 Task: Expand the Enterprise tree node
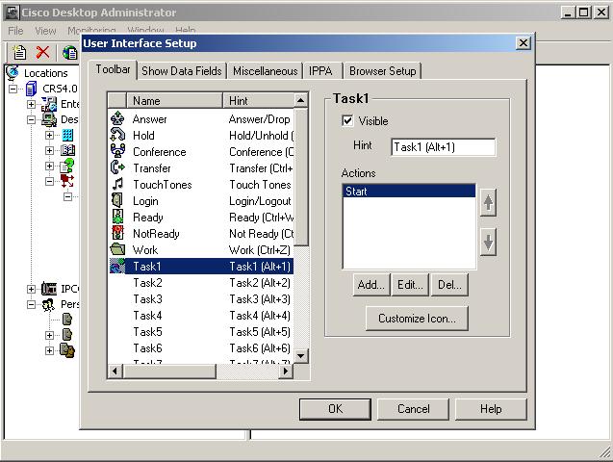click(31, 104)
